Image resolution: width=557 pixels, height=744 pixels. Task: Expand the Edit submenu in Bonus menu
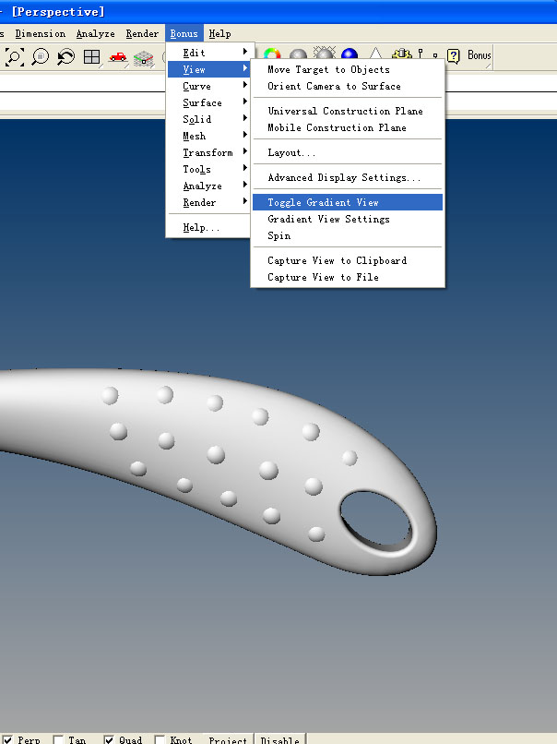(208, 53)
